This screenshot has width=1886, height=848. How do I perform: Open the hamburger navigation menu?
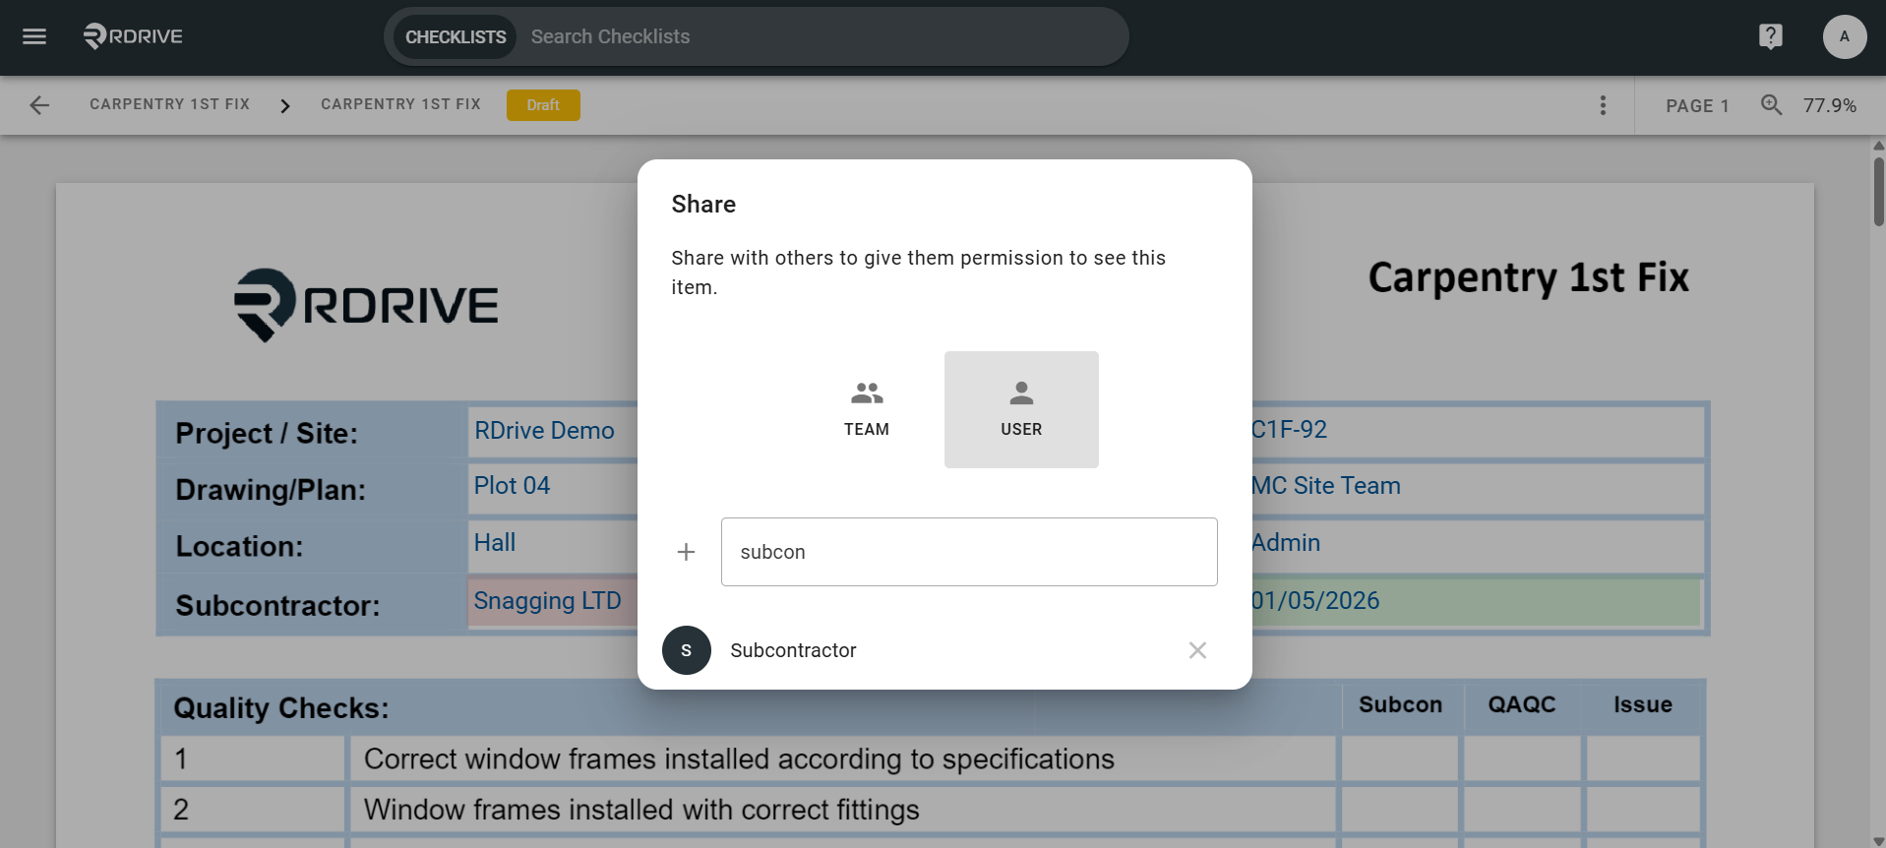click(34, 36)
